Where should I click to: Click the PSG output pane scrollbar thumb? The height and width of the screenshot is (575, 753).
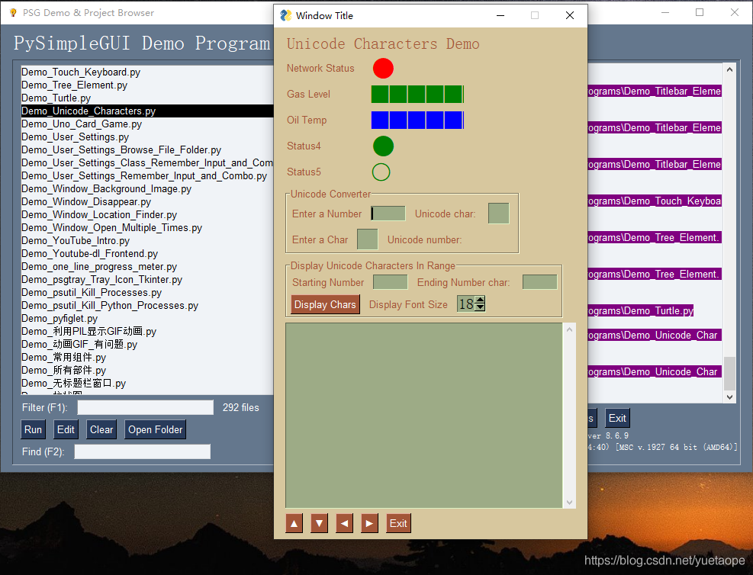click(x=729, y=374)
